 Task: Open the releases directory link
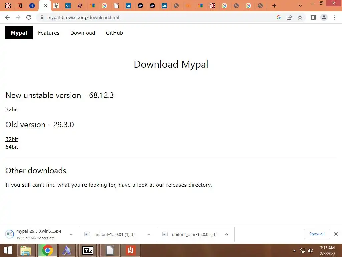coord(189,185)
